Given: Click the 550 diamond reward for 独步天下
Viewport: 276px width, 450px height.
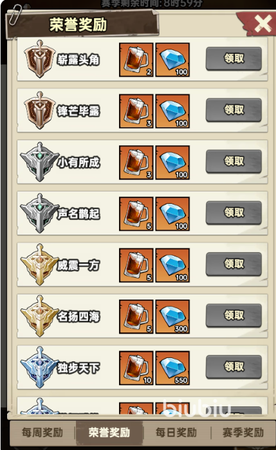Looking at the screenshot, I should (x=172, y=368).
